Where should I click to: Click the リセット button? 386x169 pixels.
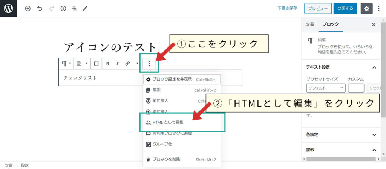tap(374, 88)
